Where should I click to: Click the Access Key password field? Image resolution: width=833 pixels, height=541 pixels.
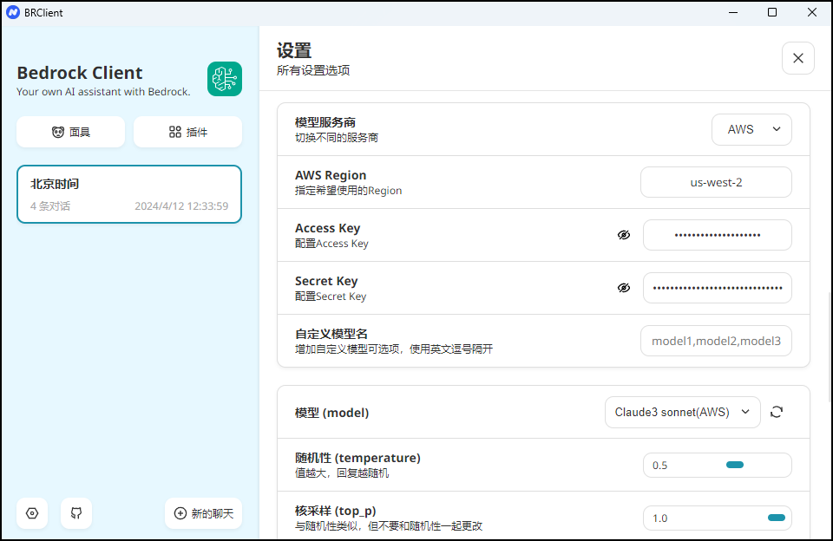(x=718, y=235)
